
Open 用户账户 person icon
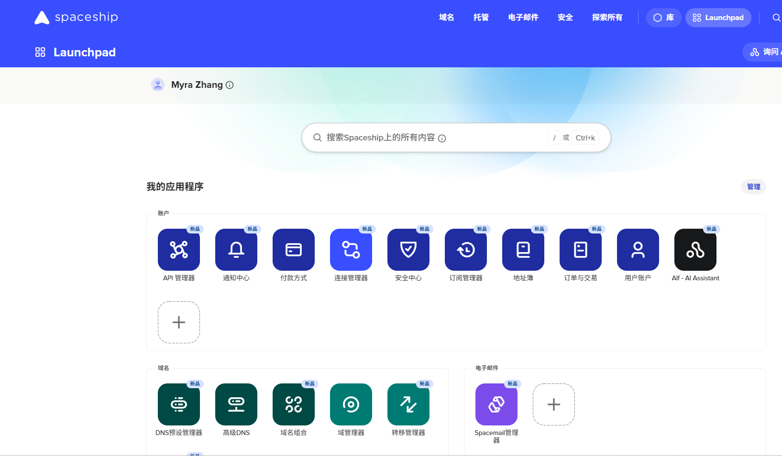coord(638,250)
